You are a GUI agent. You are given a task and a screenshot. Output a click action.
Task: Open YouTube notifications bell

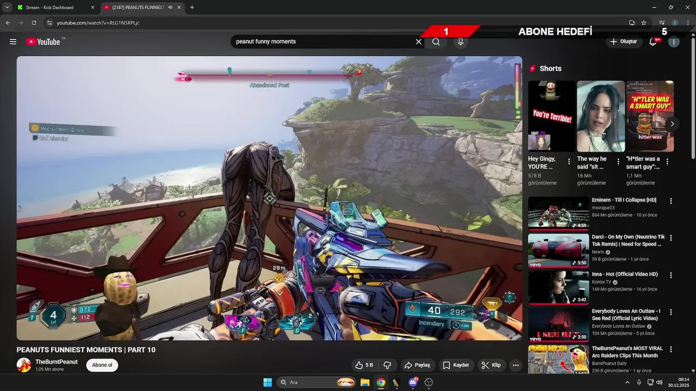tap(654, 42)
